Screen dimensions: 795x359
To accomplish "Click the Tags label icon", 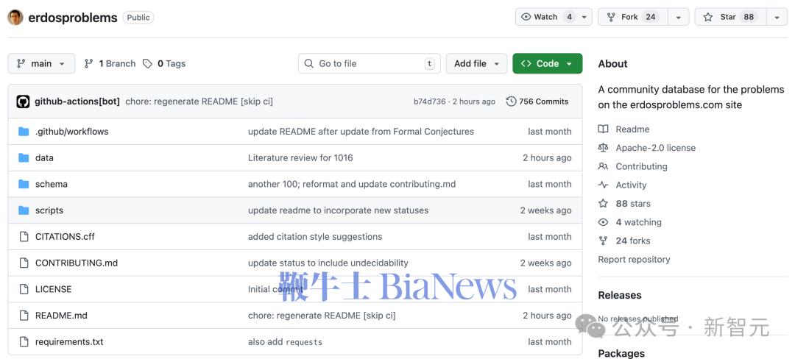I will (x=148, y=64).
